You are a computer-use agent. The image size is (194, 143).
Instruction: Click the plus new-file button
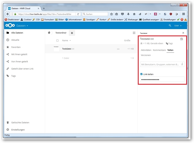pyautogui.click(x=72, y=33)
